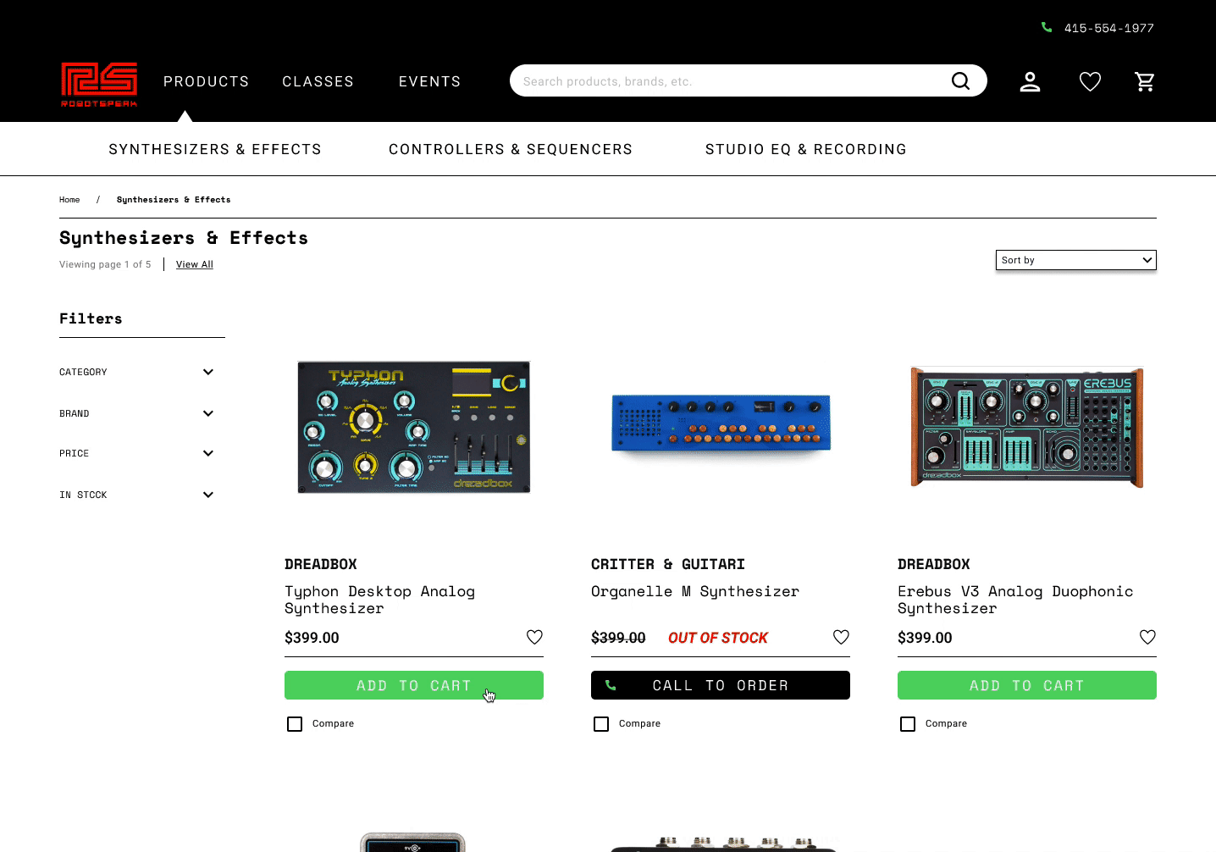Image resolution: width=1216 pixels, height=852 pixels.
Task: Click the phone number 415-554-1977
Action: point(1109,28)
